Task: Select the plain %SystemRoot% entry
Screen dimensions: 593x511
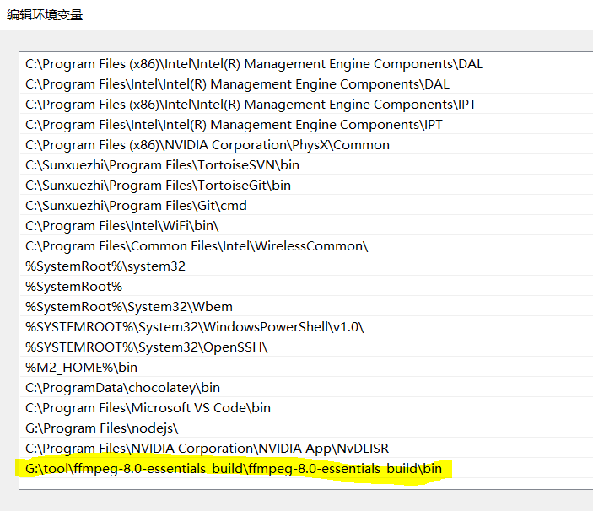Action: tap(306, 286)
